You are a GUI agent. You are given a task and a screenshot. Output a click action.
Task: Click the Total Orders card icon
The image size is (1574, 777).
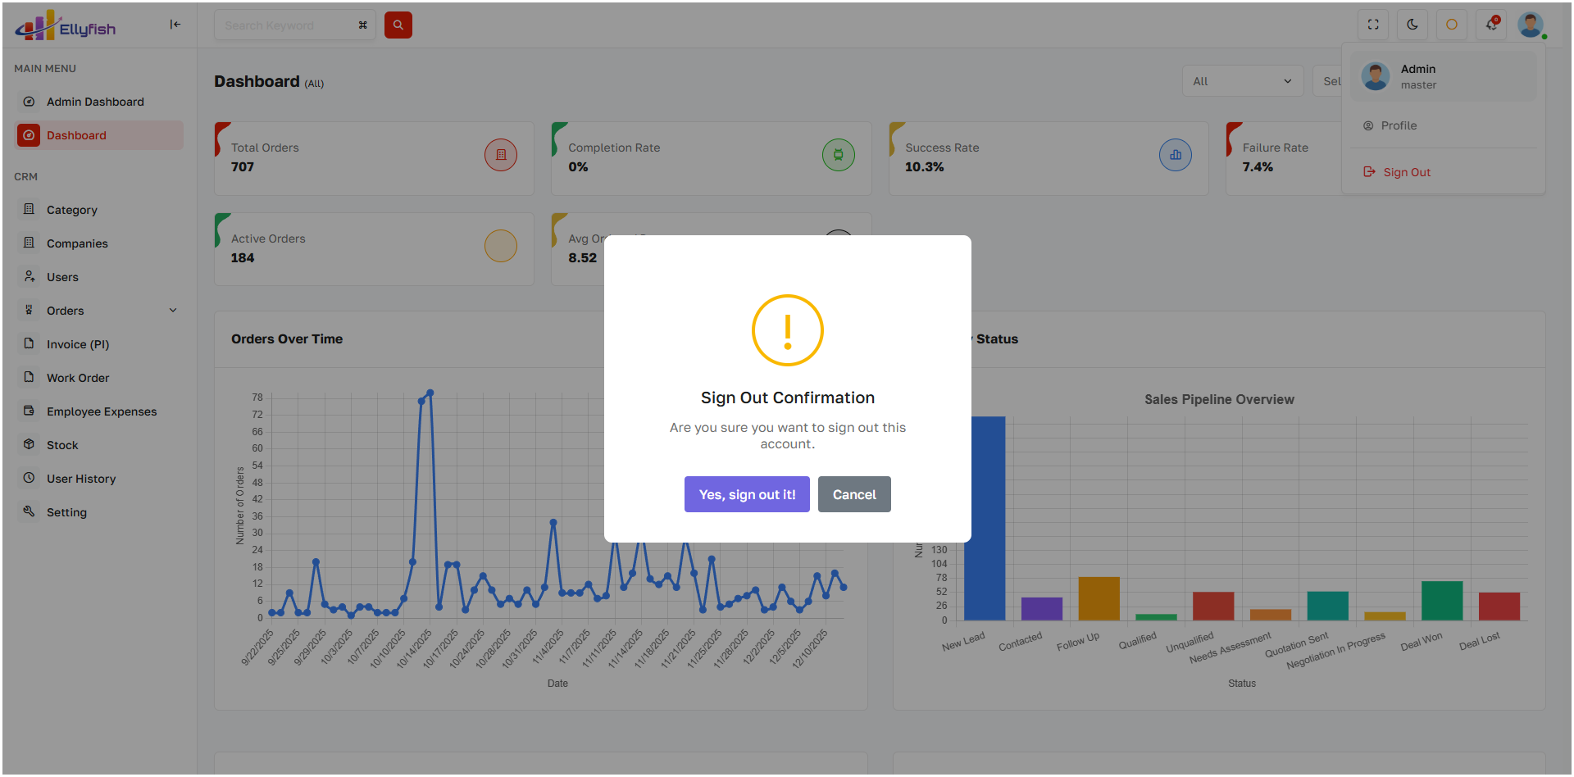[x=500, y=155]
